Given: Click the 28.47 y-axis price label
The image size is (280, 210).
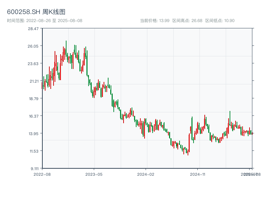Looking at the screenshot, I should (33, 28).
